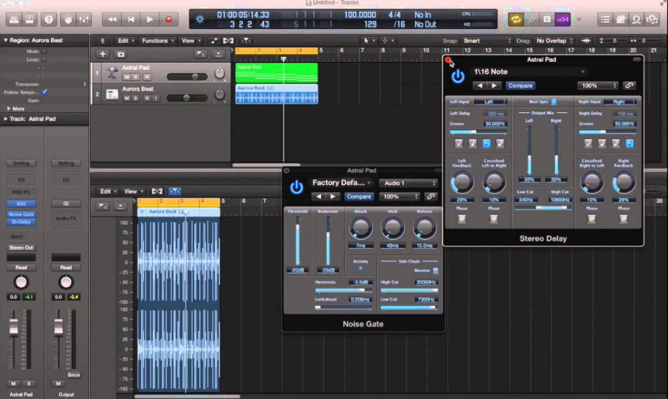The width and height of the screenshot is (668, 399).
Task: Click Compare in the Stereo Delay plugin
Action: tap(520, 85)
